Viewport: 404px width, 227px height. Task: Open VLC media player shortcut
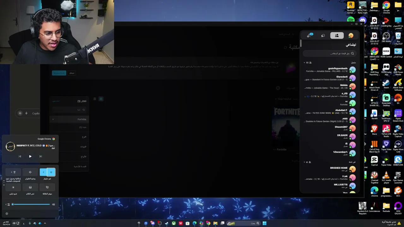click(x=386, y=178)
